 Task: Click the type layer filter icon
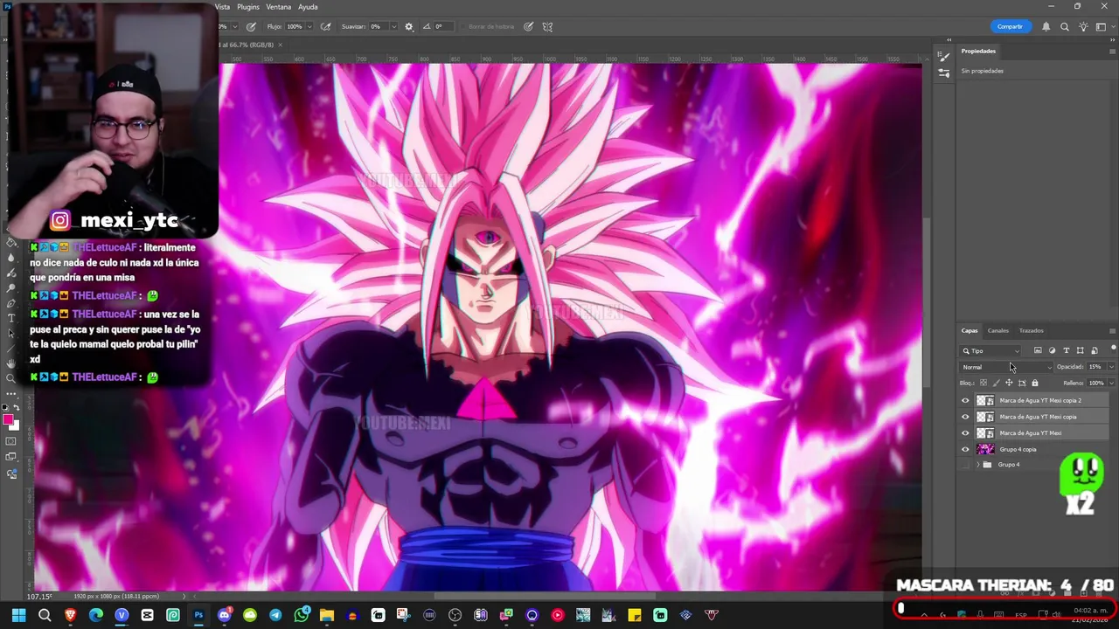click(x=1066, y=350)
